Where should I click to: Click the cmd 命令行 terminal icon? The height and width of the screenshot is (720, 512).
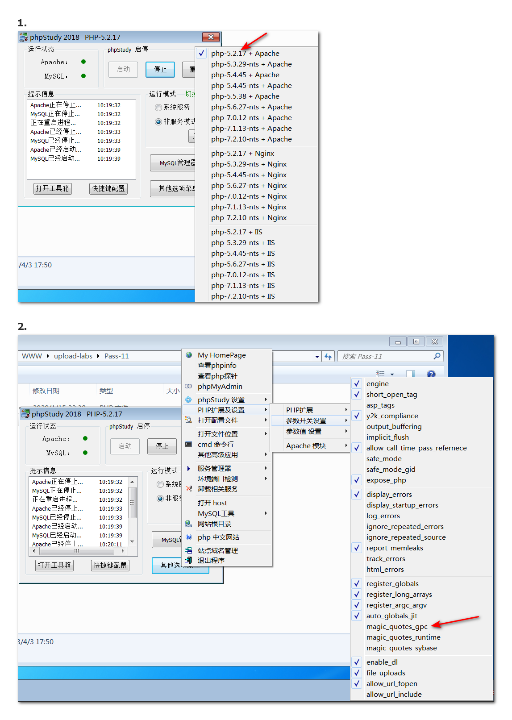coord(189,444)
